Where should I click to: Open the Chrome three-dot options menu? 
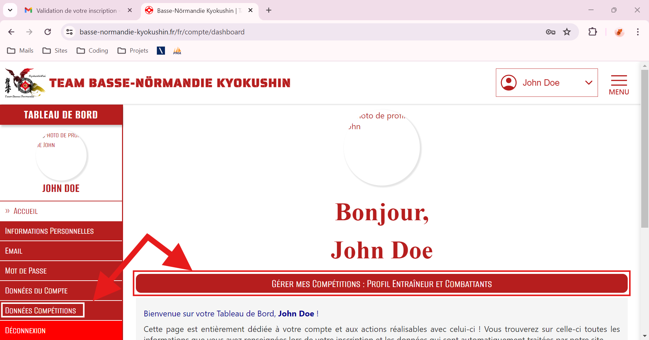pos(638,32)
